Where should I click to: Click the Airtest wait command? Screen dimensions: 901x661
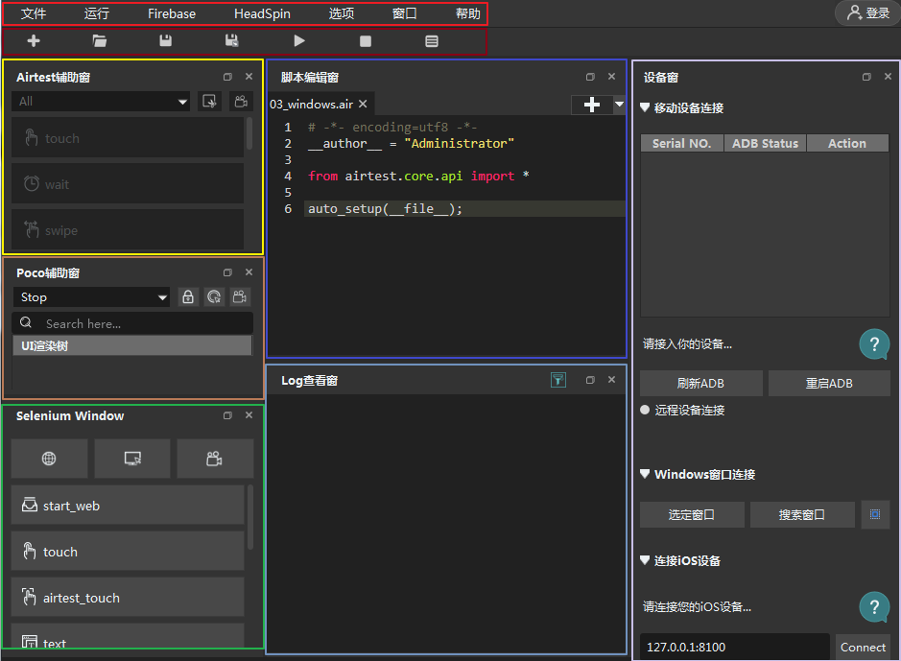pyautogui.click(x=128, y=184)
